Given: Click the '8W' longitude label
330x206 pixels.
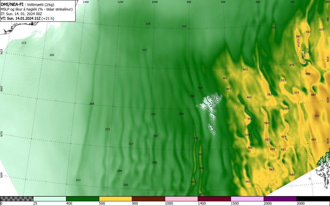Looking at the screenshot, I should [x=189, y=2].
